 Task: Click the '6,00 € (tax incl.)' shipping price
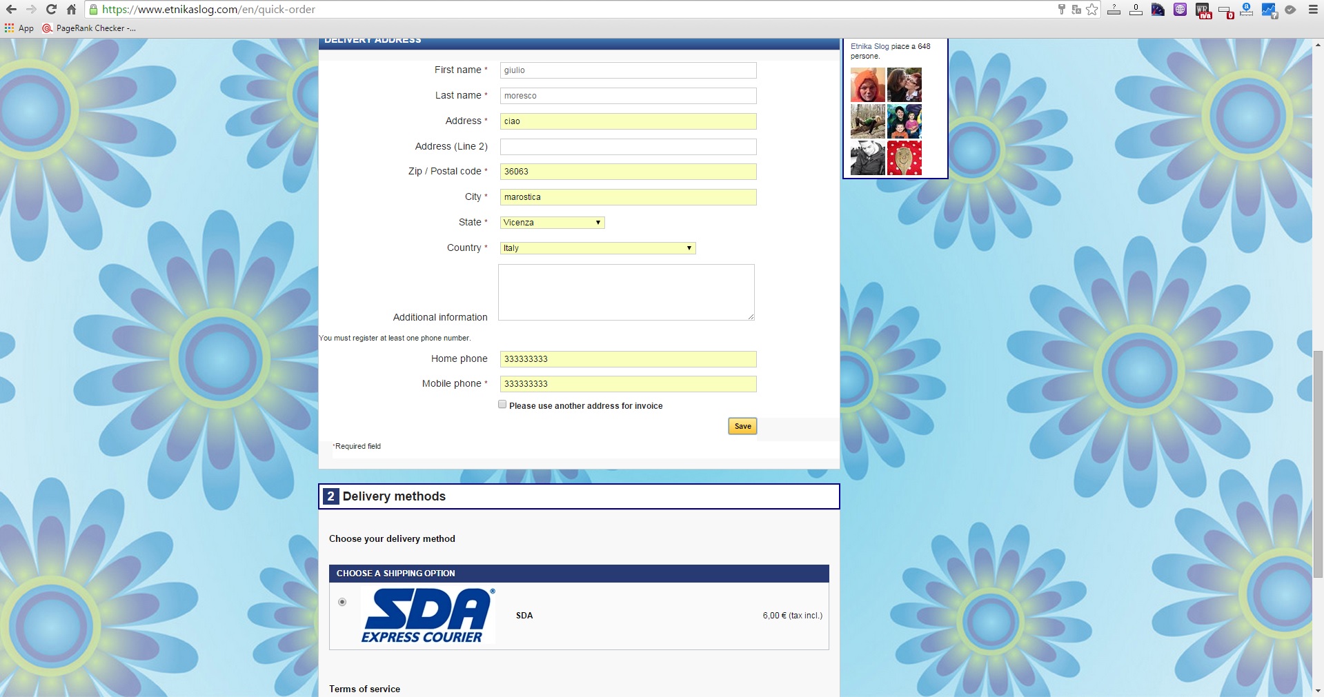coord(792,616)
